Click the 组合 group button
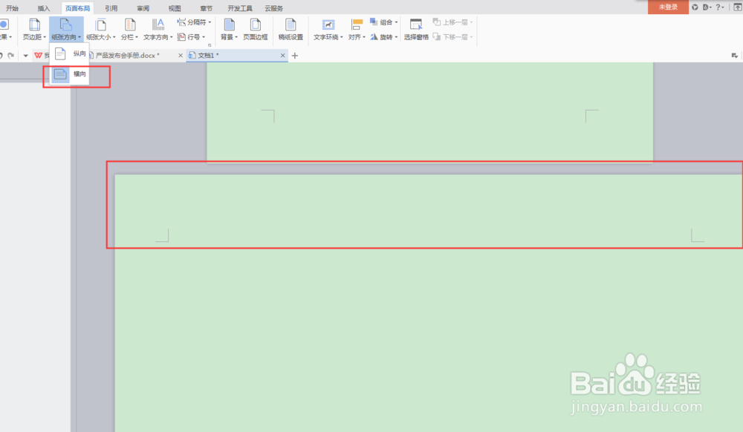Image resolution: width=743 pixels, height=432 pixels. (383, 22)
